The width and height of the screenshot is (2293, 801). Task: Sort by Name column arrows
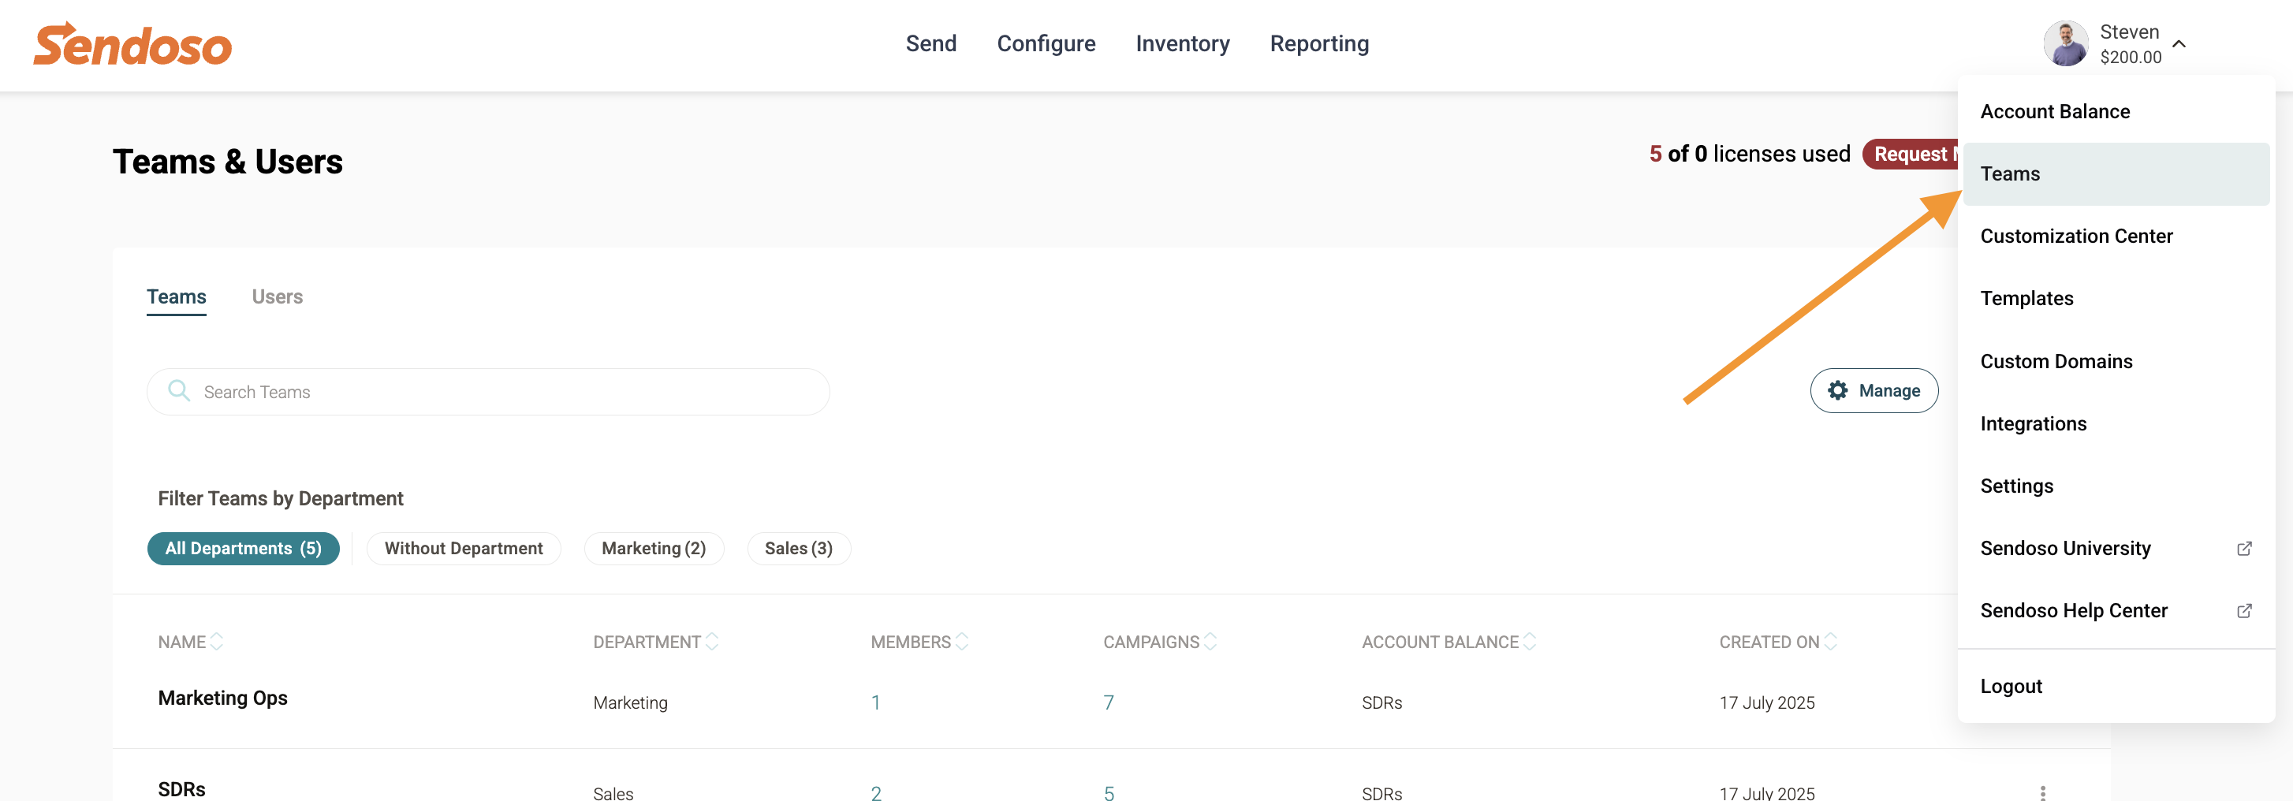tap(216, 642)
